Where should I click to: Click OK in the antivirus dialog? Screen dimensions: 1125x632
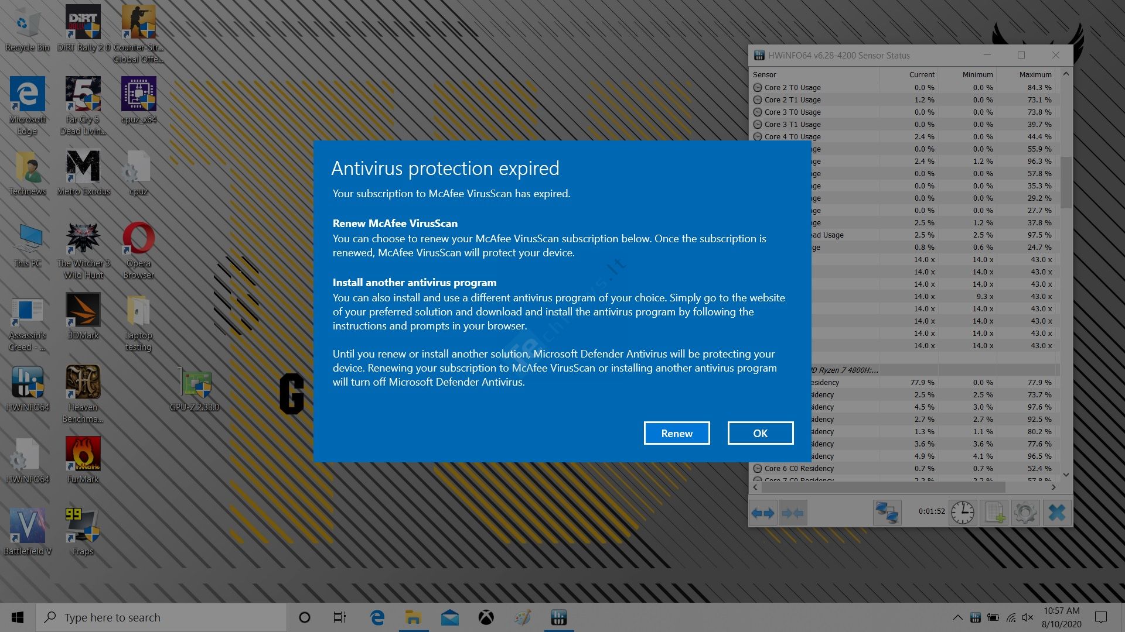tap(761, 433)
